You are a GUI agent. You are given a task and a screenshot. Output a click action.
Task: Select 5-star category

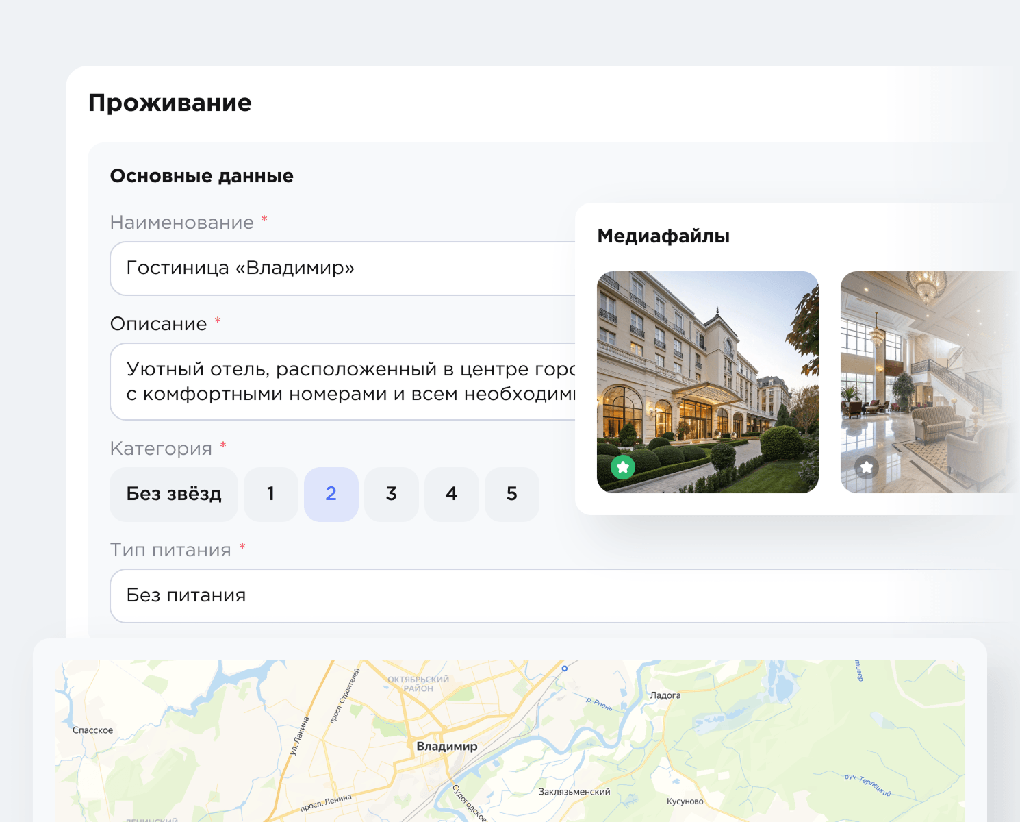pos(512,495)
